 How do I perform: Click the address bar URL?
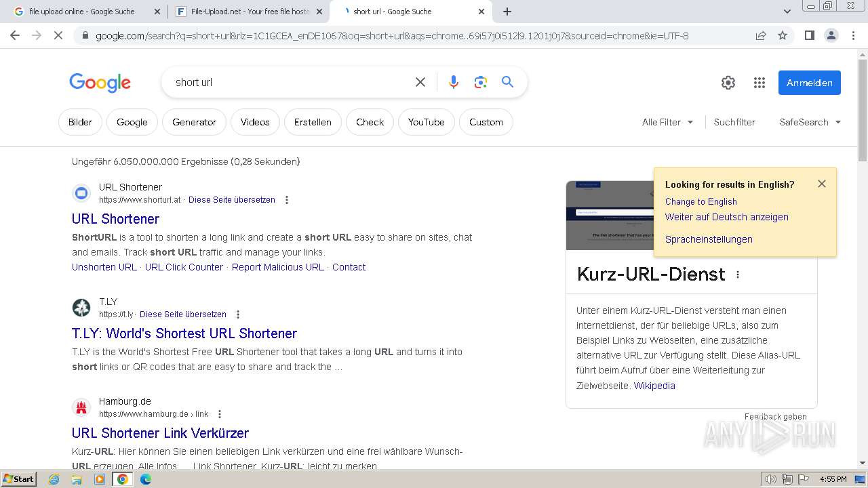coord(392,36)
